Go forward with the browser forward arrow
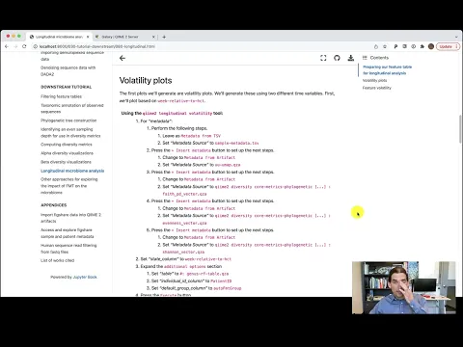Screen dimensions: 463x347 point(15,46)
